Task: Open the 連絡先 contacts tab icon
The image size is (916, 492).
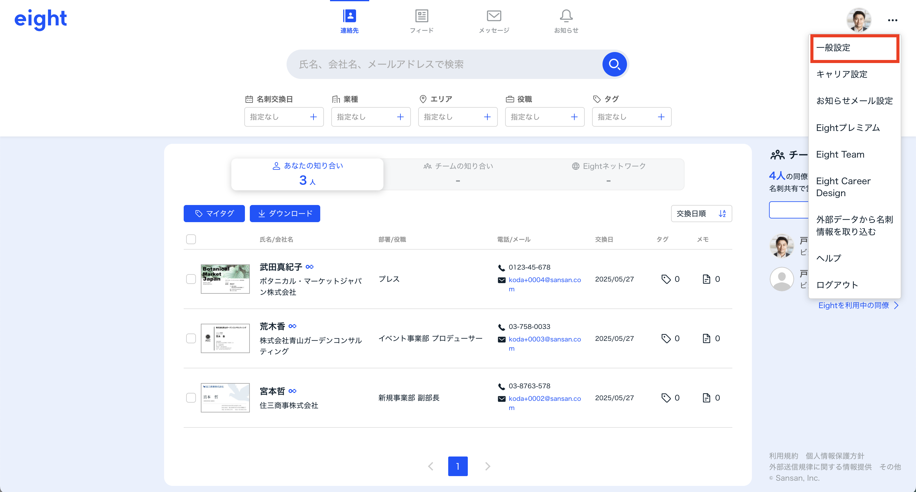Action: coord(350,16)
